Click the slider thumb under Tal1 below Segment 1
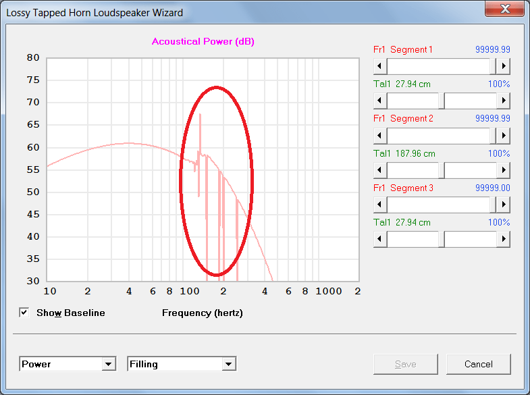The image size is (530, 395). pyautogui.click(x=442, y=101)
